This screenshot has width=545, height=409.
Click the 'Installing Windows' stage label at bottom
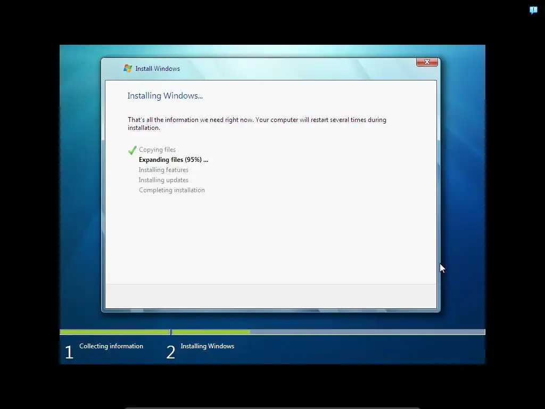coord(208,346)
